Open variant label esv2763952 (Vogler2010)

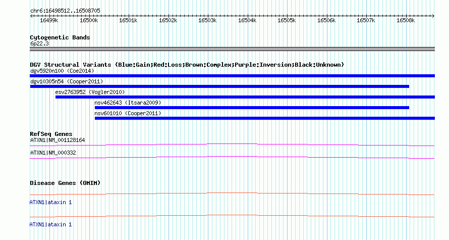point(90,92)
